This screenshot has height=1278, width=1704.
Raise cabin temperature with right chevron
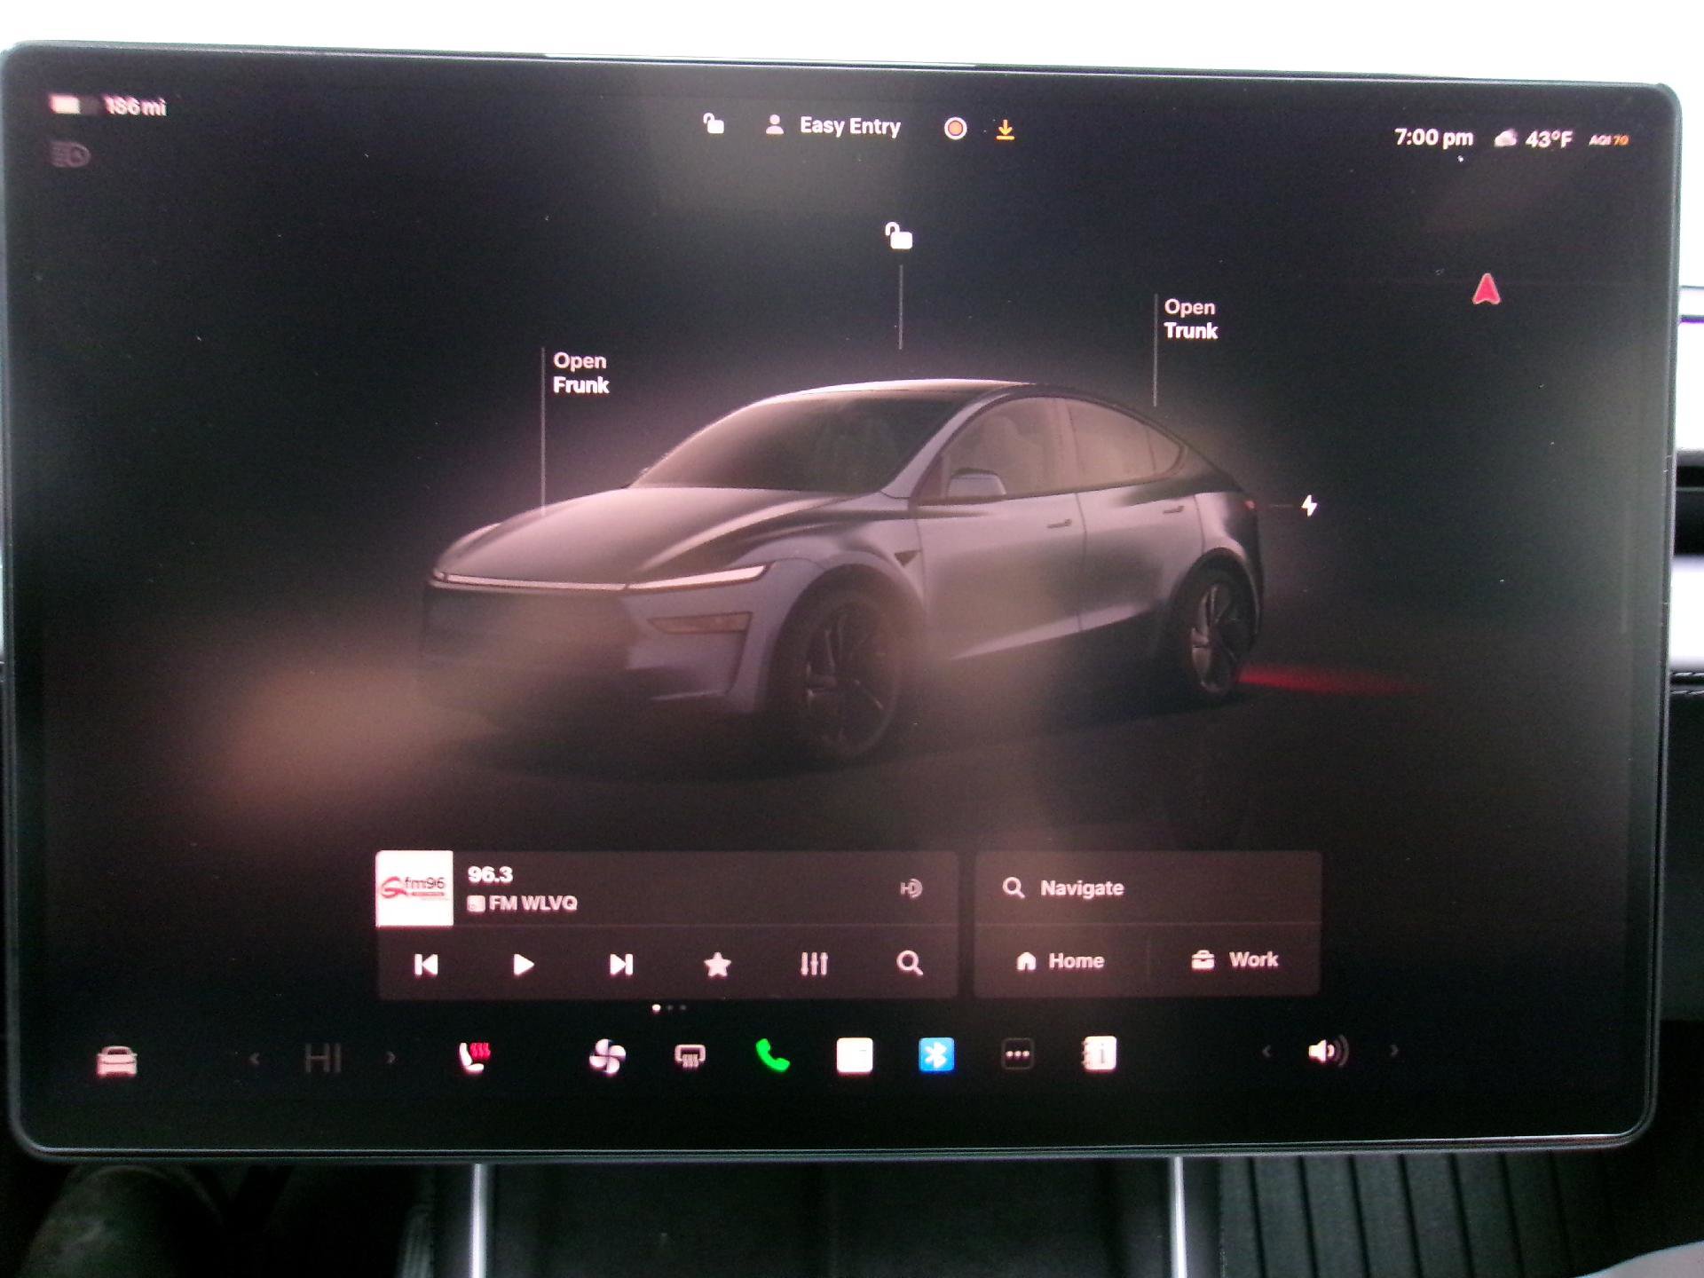tap(390, 1056)
